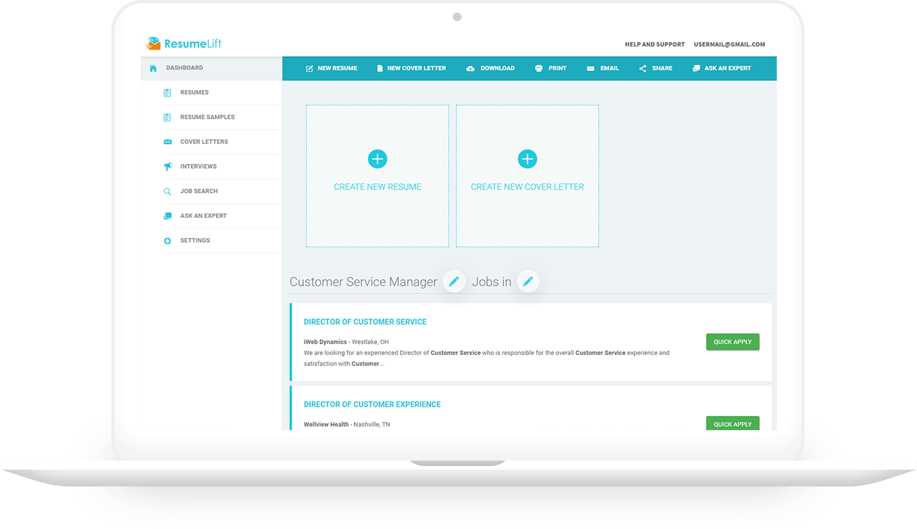Image resolution: width=917 pixels, height=529 pixels.
Task: Click the plus icon for Create New Resume
Action: (x=377, y=159)
